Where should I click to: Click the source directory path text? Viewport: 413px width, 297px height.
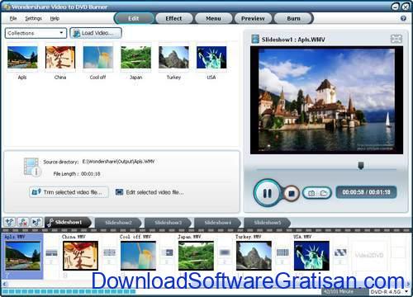click(x=118, y=162)
